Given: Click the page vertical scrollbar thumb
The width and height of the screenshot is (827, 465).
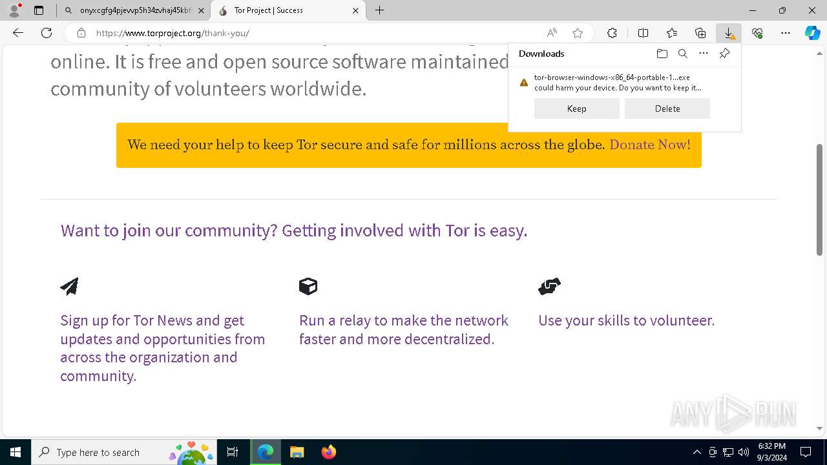Looking at the screenshot, I should coord(820,199).
